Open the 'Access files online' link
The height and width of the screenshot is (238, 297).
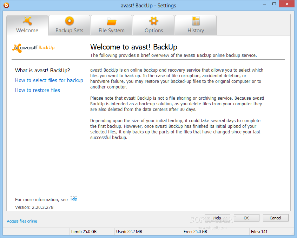[x=22, y=221]
